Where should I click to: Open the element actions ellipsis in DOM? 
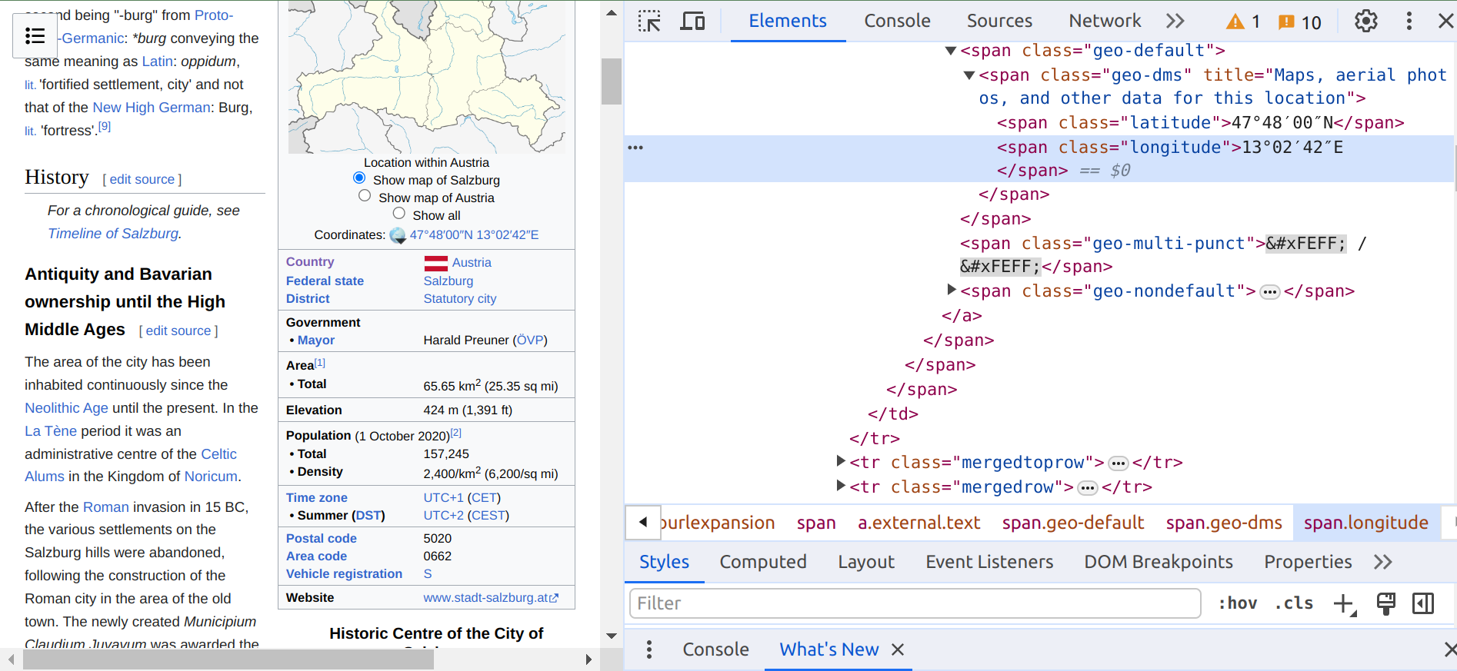(x=635, y=147)
